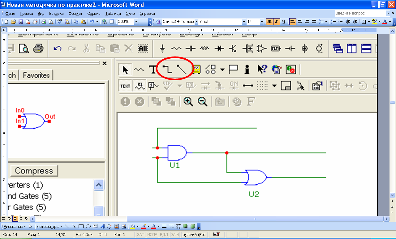Viewport: 396px width, 239px height.
Task: Click the diagonal wire tool in the picture
Action: (182, 70)
